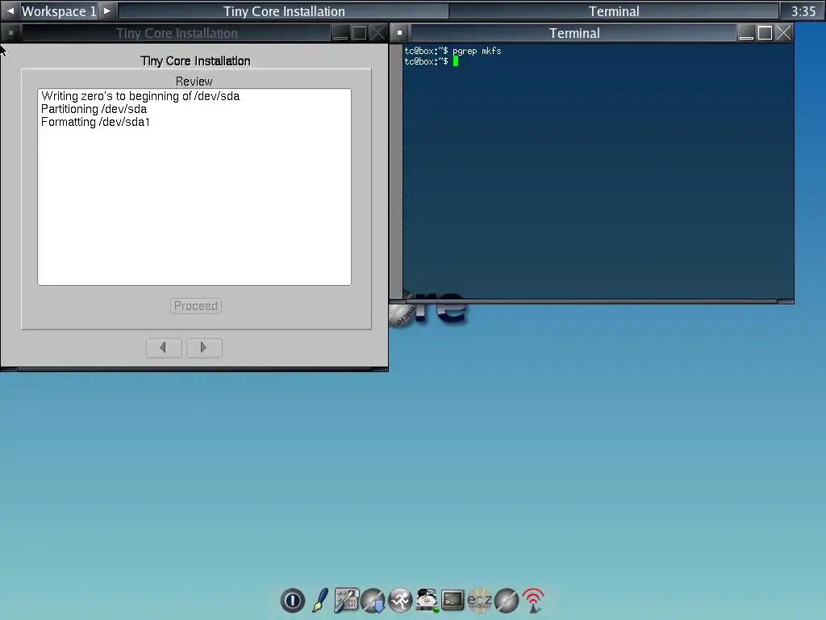Screen dimensions: 826x620
Task: Select Terminal in the top taskbar
Action: 614,11
